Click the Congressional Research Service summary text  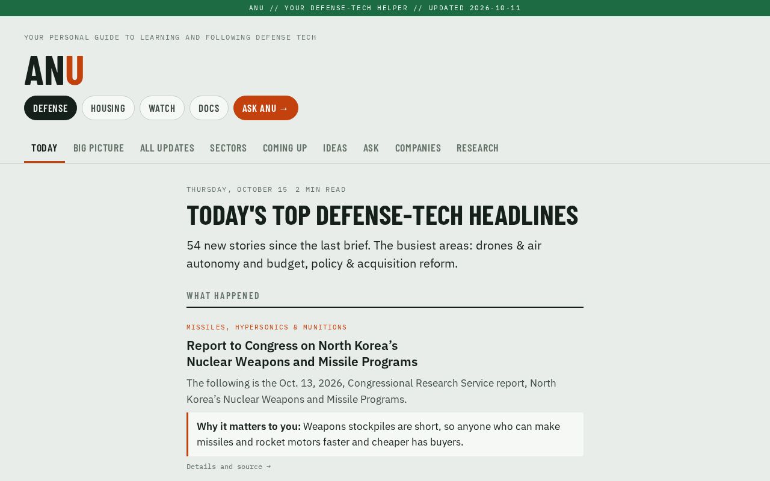(371, 391)
